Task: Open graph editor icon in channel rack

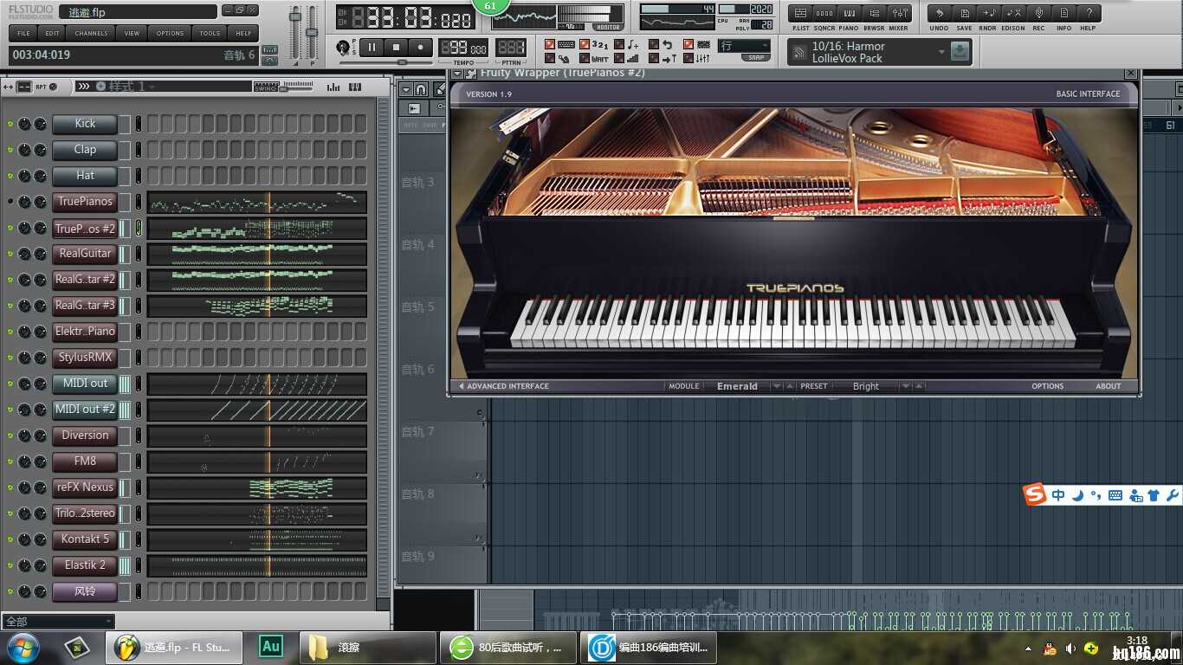Action: 333,87
